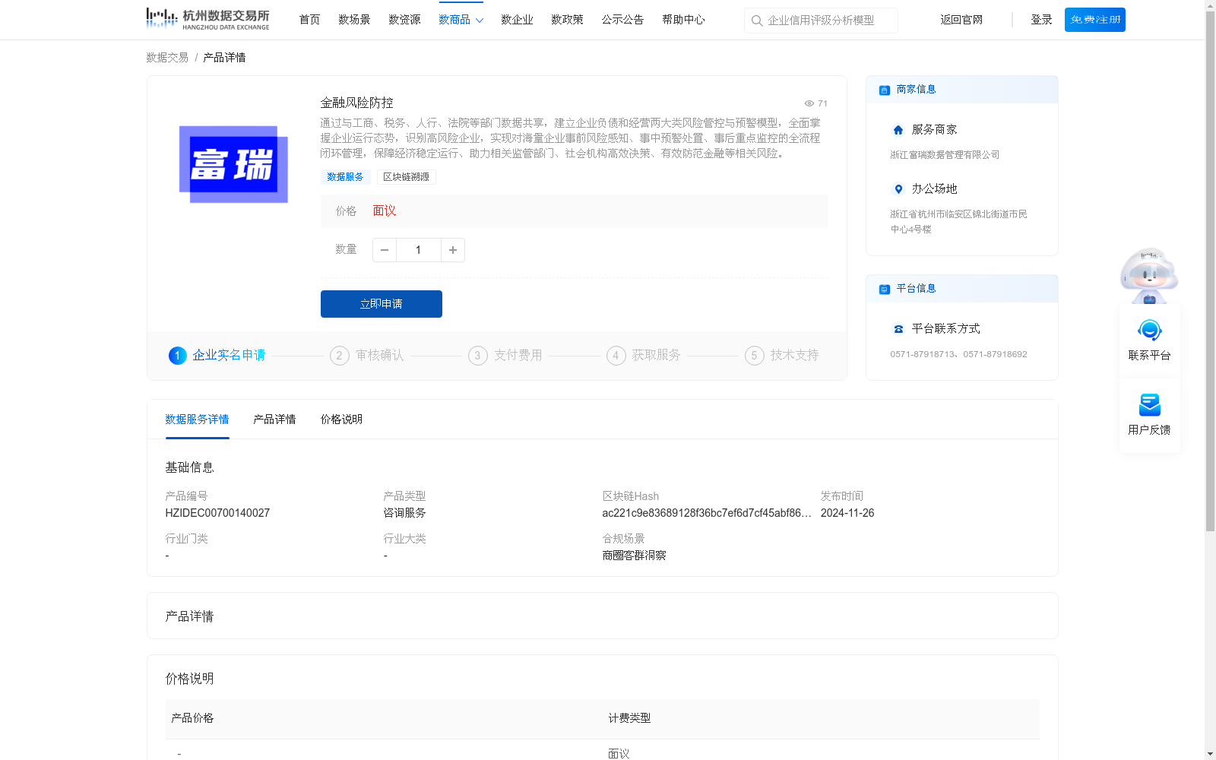Click the 富瑞 product thumbnail

point(233,164)
